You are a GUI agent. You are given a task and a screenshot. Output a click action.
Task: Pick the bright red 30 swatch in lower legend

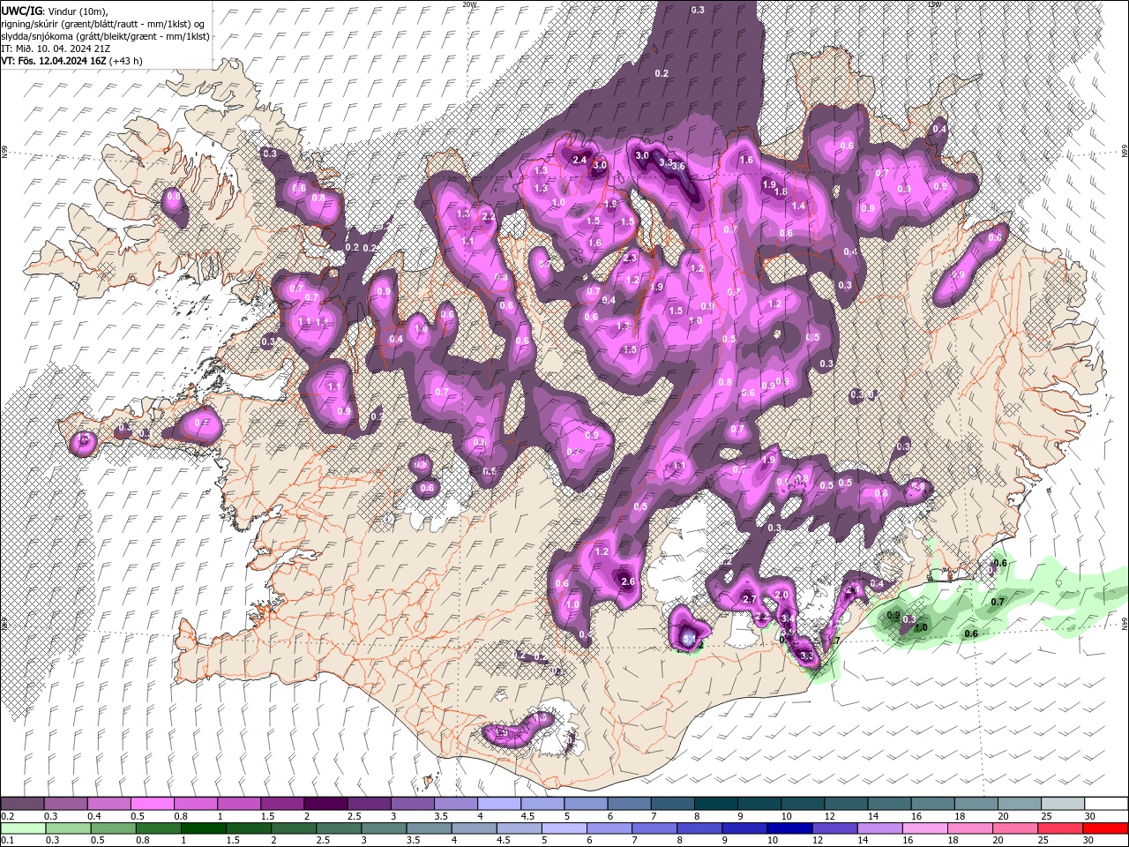[x=1106, y=828]
